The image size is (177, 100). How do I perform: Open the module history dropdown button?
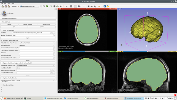point(41,6)
